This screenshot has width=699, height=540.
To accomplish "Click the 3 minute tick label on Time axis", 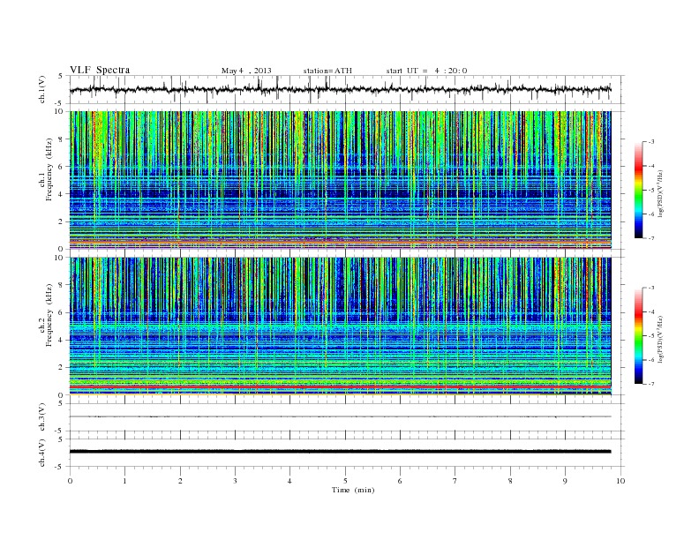I will coord(235,481).
